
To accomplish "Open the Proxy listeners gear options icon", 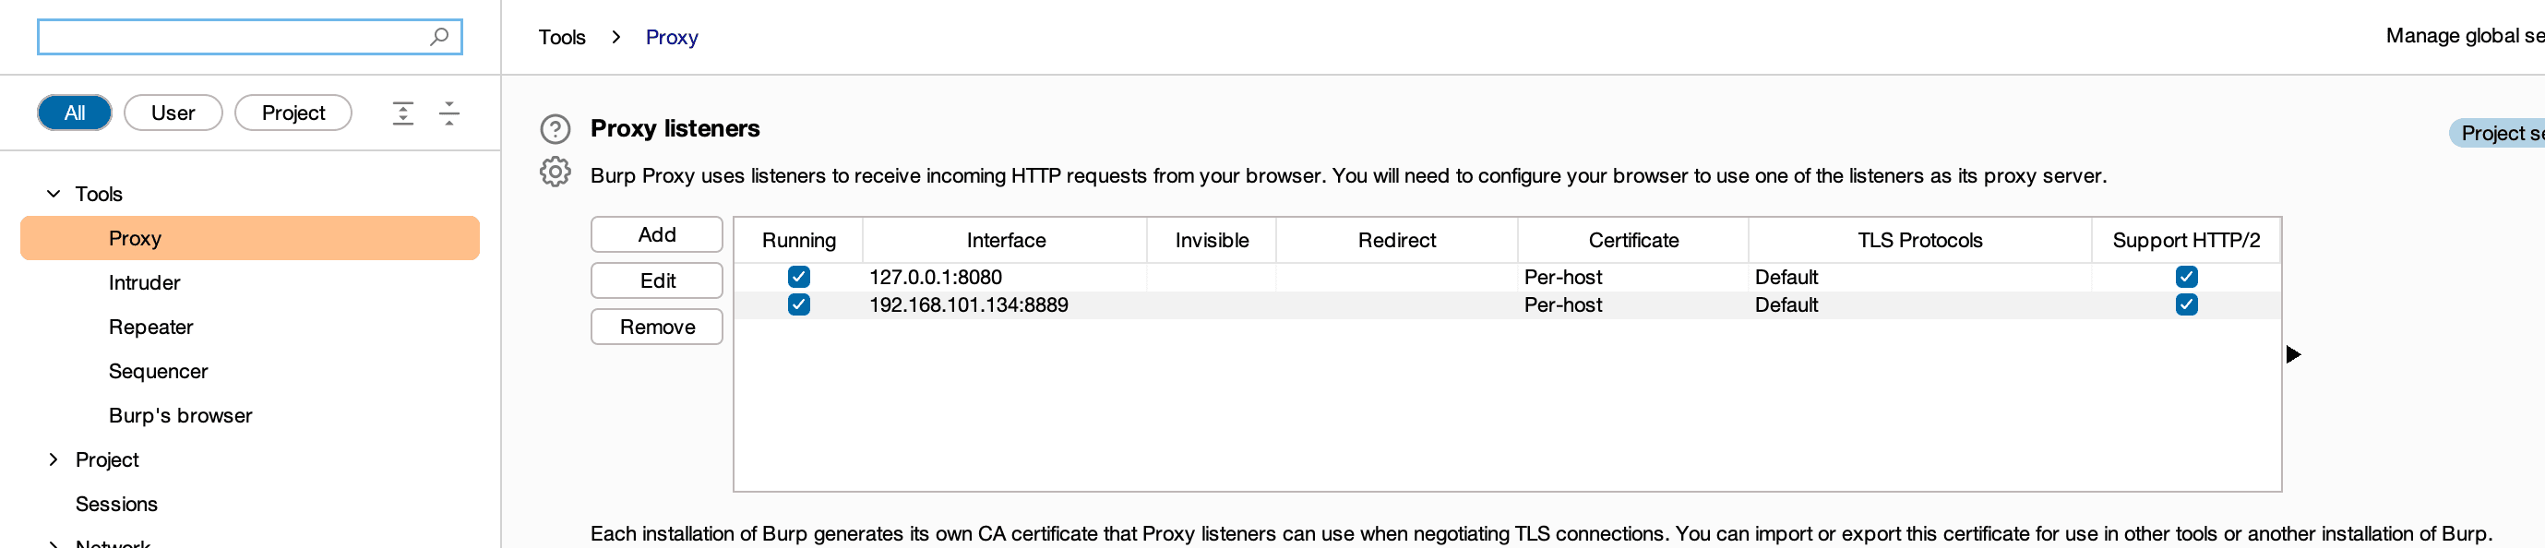I will click(556, 172).
